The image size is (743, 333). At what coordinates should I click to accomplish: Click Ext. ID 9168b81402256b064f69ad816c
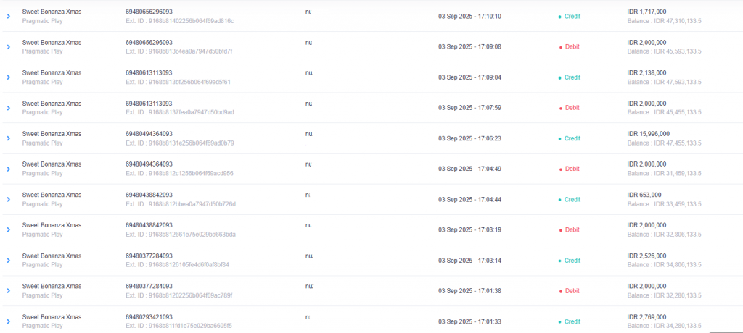pos(180,21)
